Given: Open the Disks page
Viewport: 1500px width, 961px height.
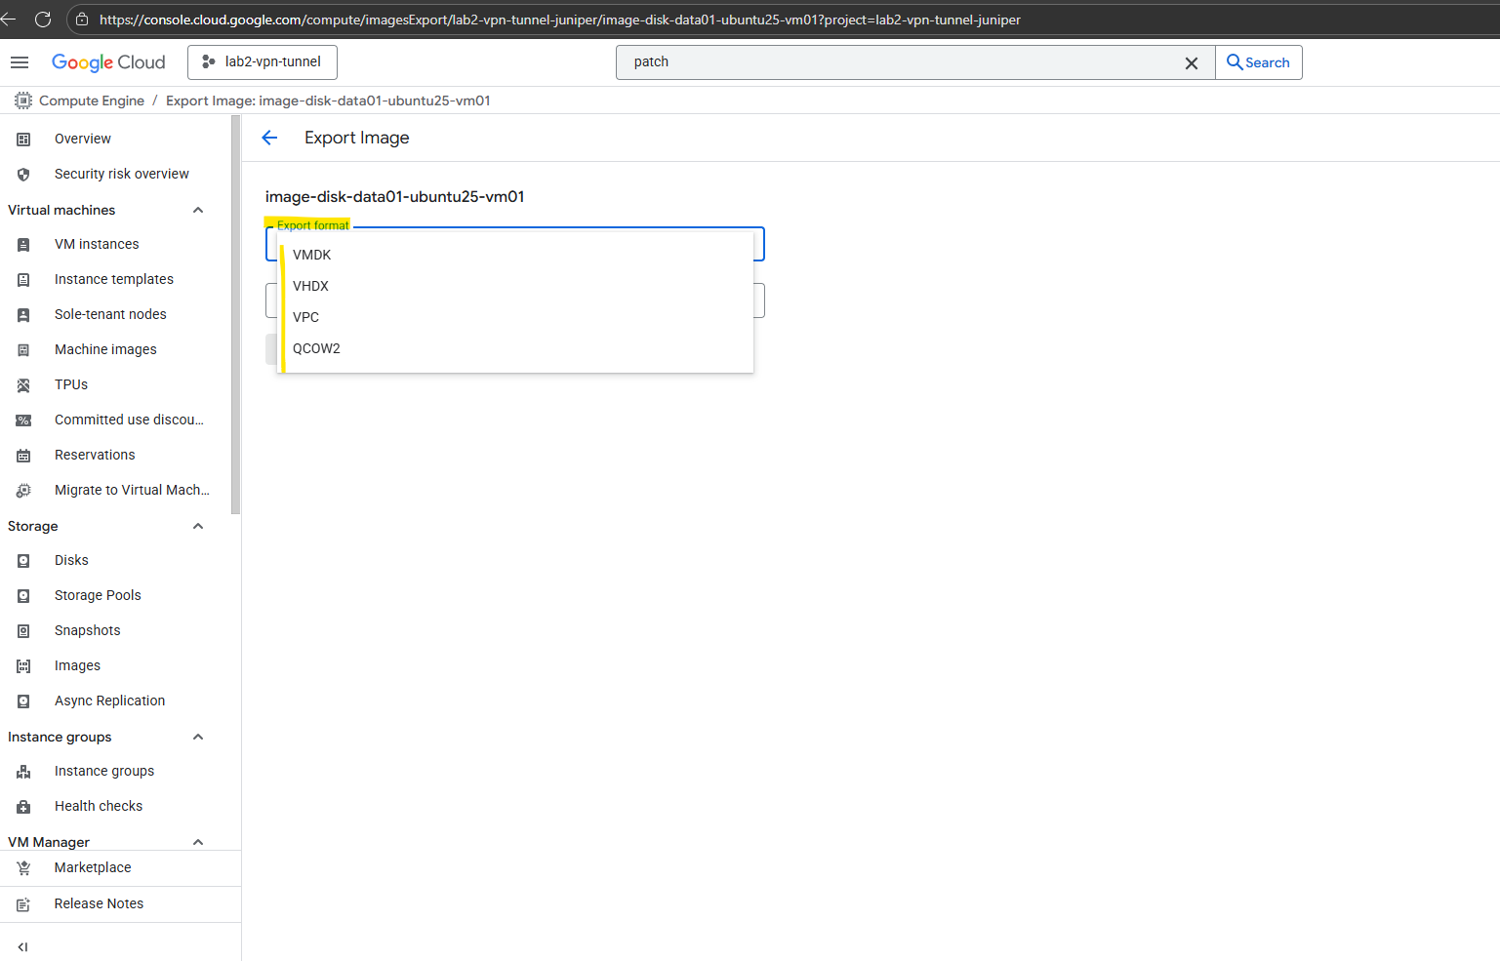Looking at the screenshot, I should point(71,560).
